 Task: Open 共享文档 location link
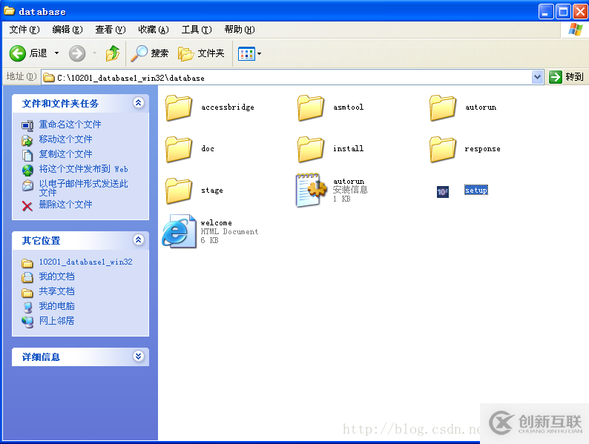[x=56, y=291]
